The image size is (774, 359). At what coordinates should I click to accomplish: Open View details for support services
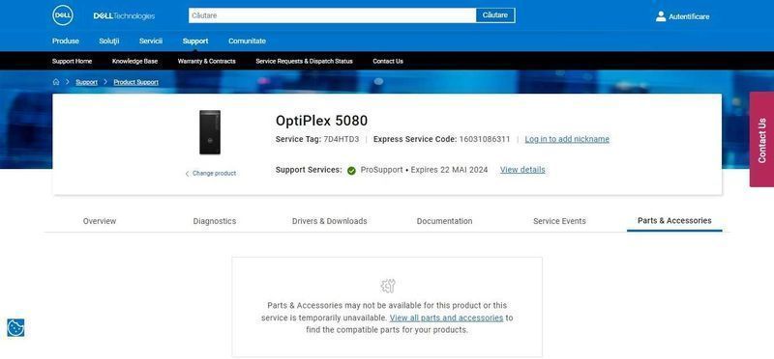point(522,170)
